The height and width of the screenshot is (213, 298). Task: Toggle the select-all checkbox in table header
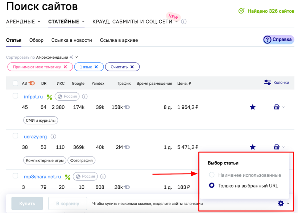click(15, 83)
